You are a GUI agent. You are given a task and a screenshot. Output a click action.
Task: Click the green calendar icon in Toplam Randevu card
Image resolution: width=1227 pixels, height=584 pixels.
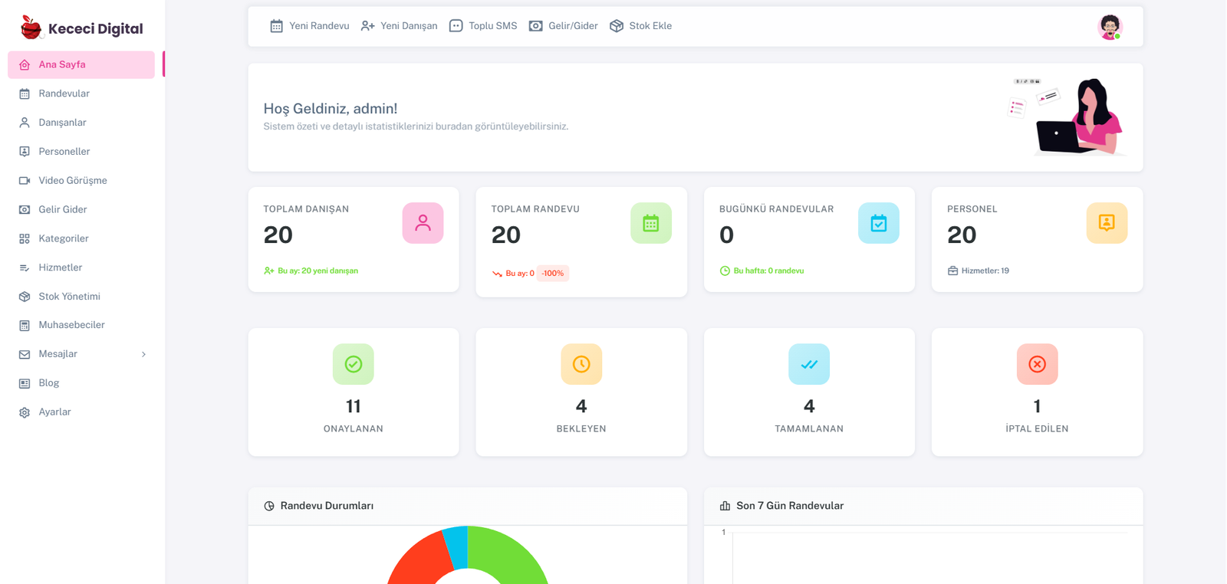tap(650, 223)
